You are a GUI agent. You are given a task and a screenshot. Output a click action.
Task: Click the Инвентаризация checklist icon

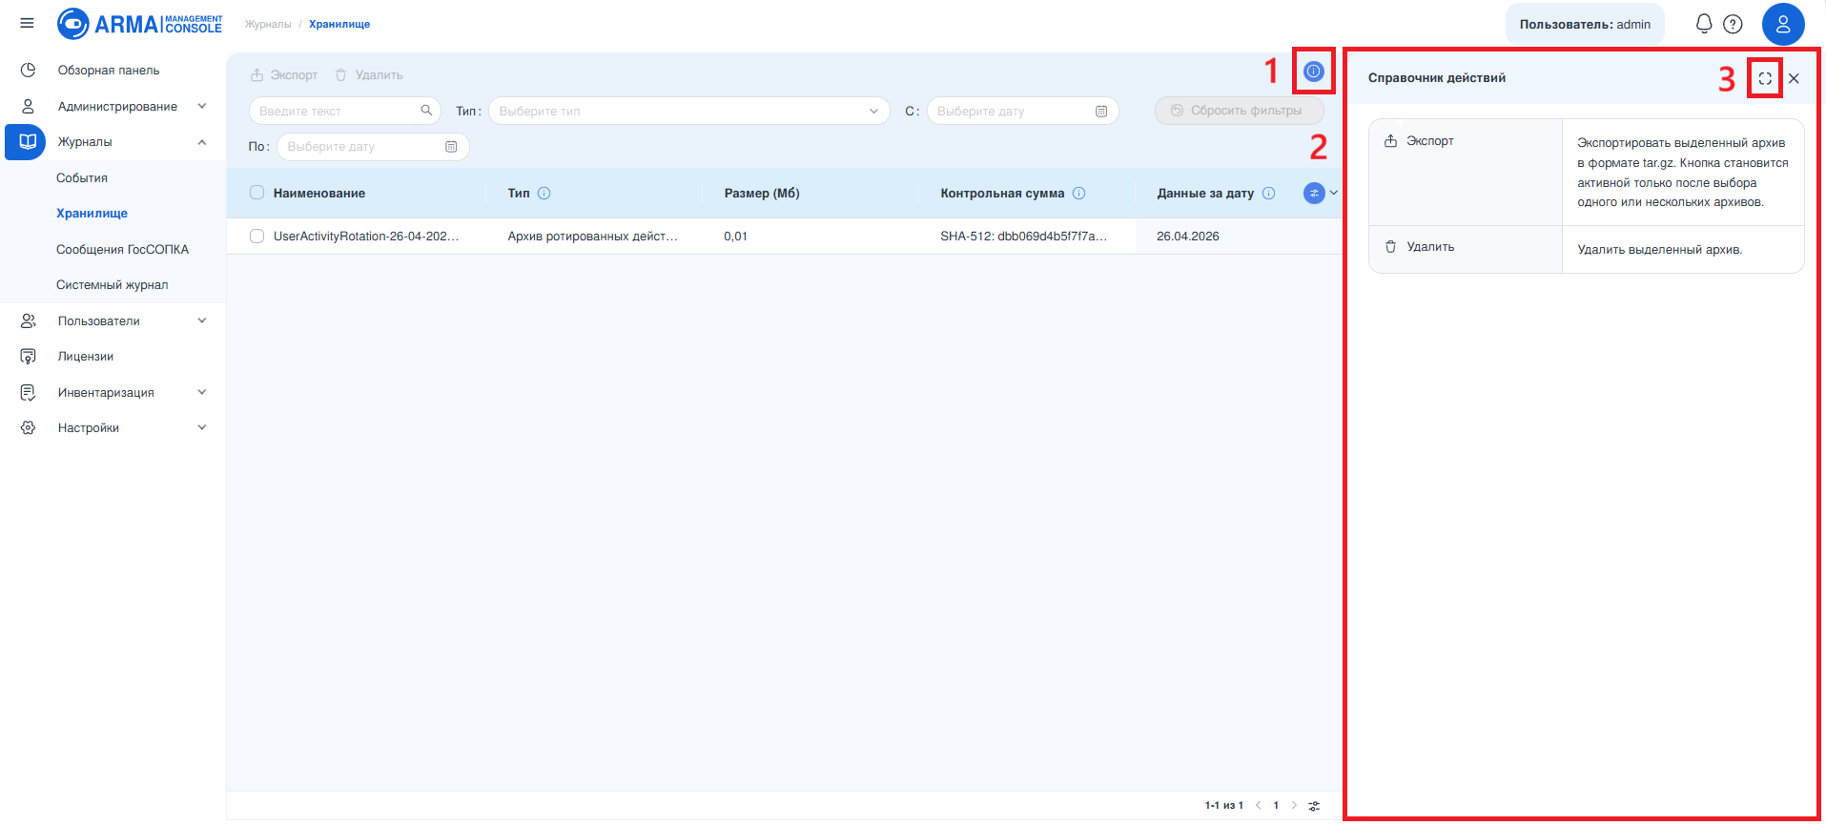click(x=28, y=393)
